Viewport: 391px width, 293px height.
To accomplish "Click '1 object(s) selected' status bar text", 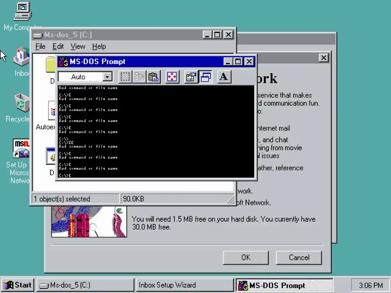I will coord(62,199).
